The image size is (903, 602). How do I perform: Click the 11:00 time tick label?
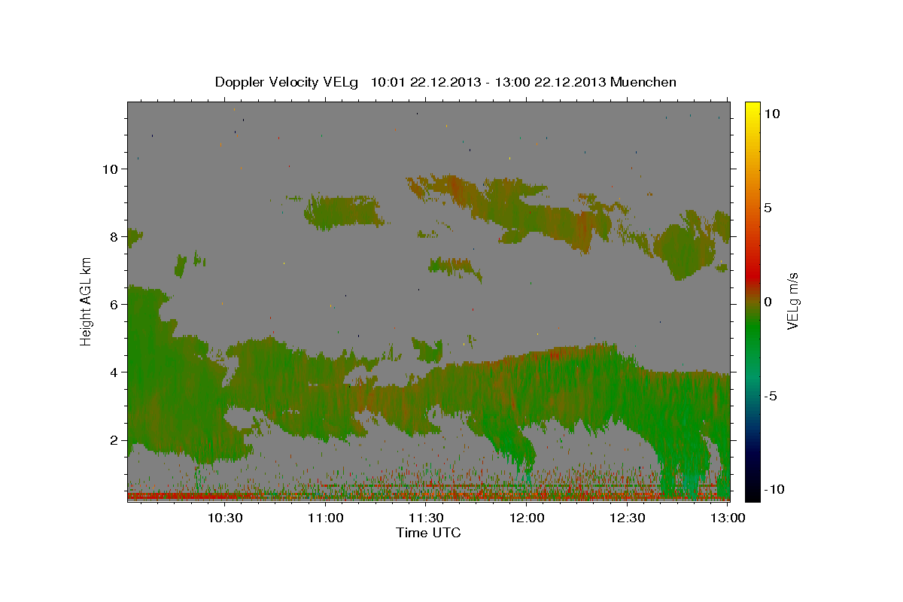326,518
